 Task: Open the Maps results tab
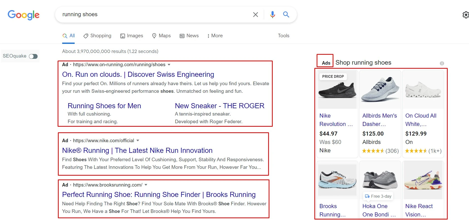(x=161, y=36)
